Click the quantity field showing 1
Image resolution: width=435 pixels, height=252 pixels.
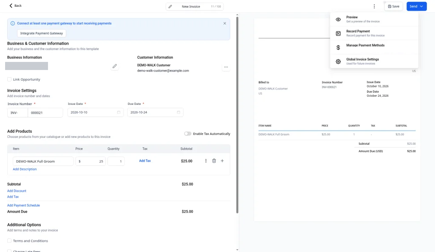(x=116, y=161)
